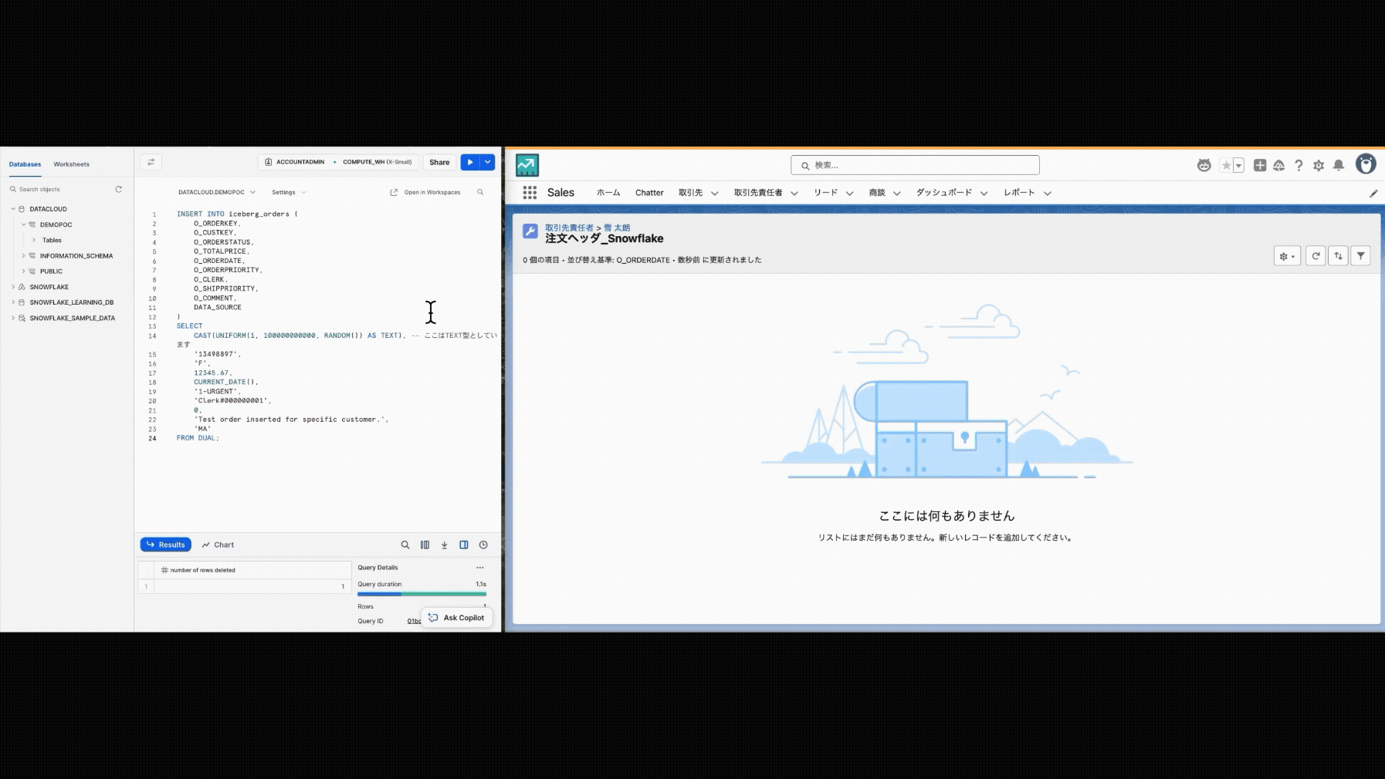Expand the 取引先 tab dropdown chevron
Viewport: 1385px width, 779px height.
(x=715, y=194)
